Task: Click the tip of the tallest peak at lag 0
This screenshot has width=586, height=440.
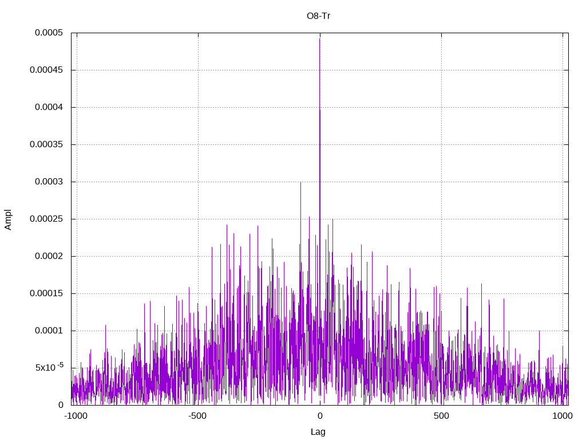Action: click(x=320, y=38)
